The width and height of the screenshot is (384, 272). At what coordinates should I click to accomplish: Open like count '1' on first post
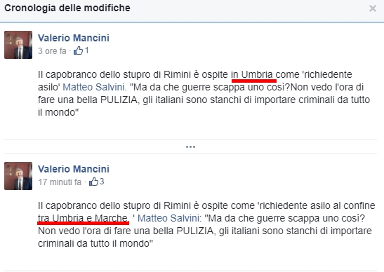(x=86, y=50)
